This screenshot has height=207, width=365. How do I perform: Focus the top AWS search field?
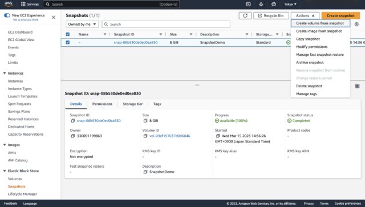(111, 4)
